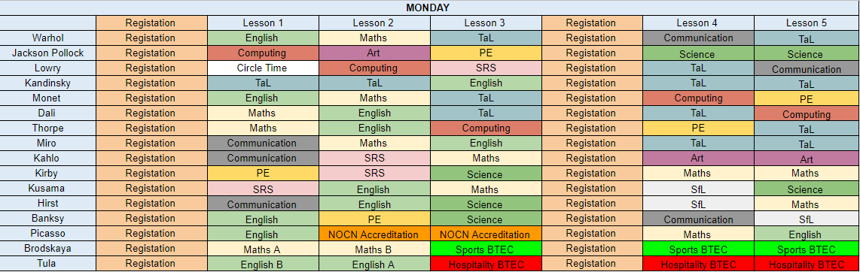Click Warhol's Communication cell in Lesson 4

(698, 38)
